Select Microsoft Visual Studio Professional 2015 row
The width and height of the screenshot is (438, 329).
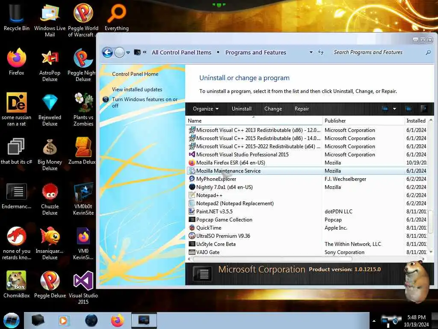coord(307,155)
